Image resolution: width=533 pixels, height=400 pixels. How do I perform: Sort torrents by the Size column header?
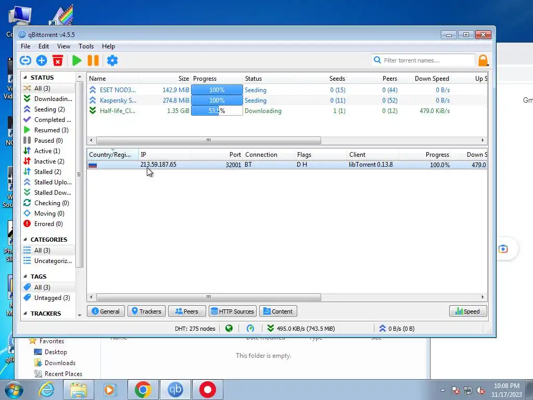[164, 79]
